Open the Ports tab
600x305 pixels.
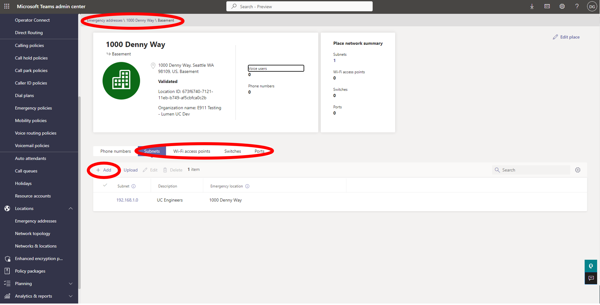point(259,151)
